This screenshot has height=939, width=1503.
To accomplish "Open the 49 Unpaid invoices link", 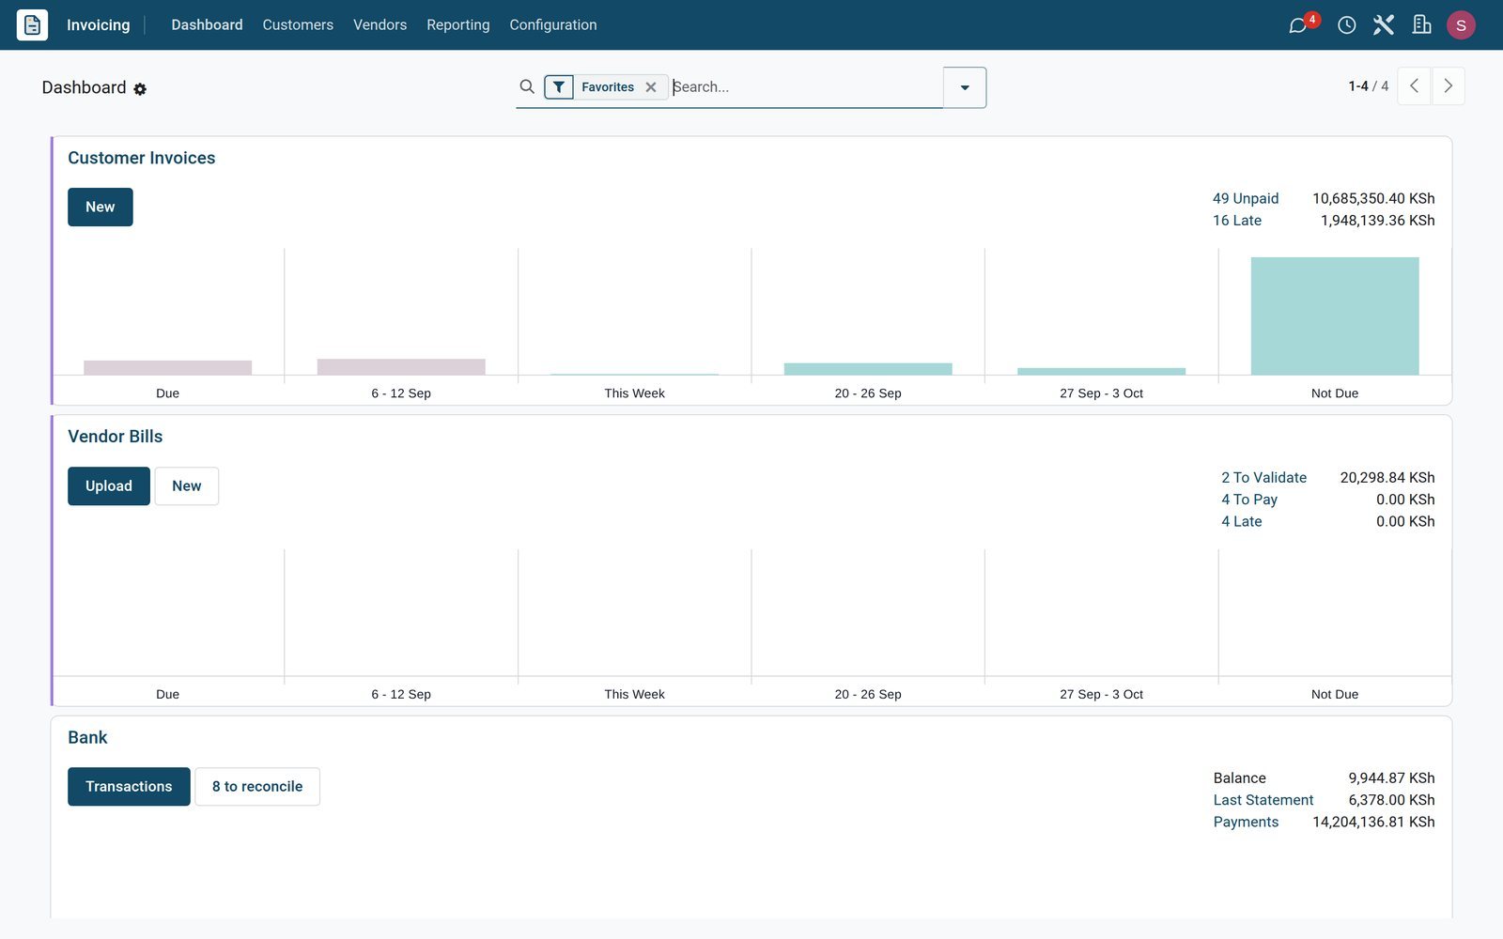I will tap(1246, 199).
